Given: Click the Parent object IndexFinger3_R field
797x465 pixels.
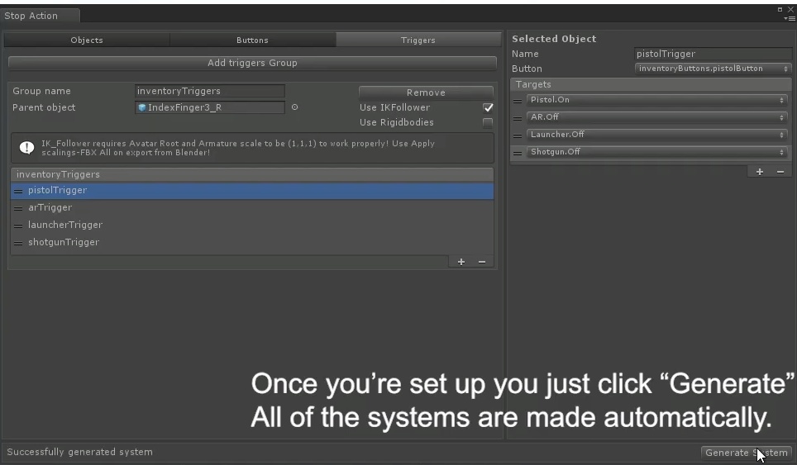Looking at the screenshot, I should point(210,107).
